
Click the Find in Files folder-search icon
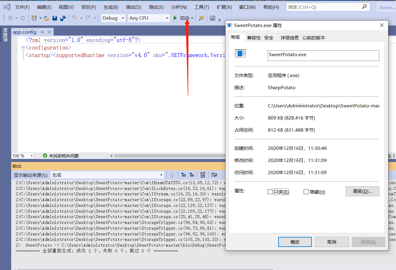click(201, 18)
